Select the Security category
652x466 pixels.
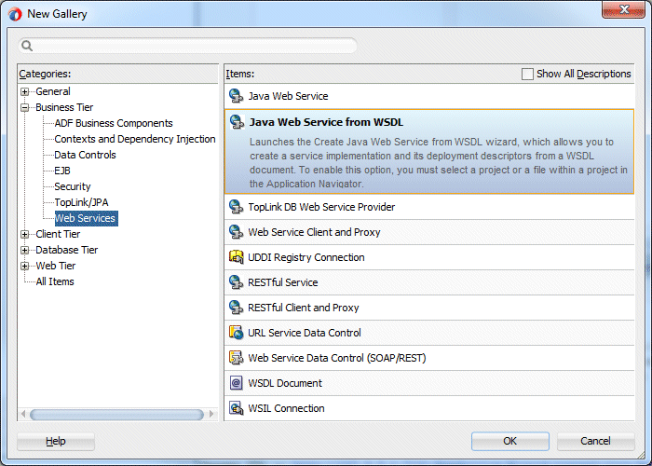coord(73,186)
